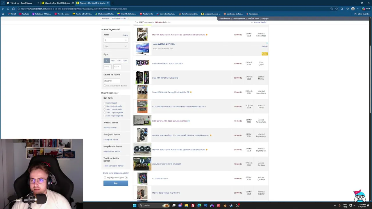Select Son 15 gün içinde option

[x=105, y=113]
